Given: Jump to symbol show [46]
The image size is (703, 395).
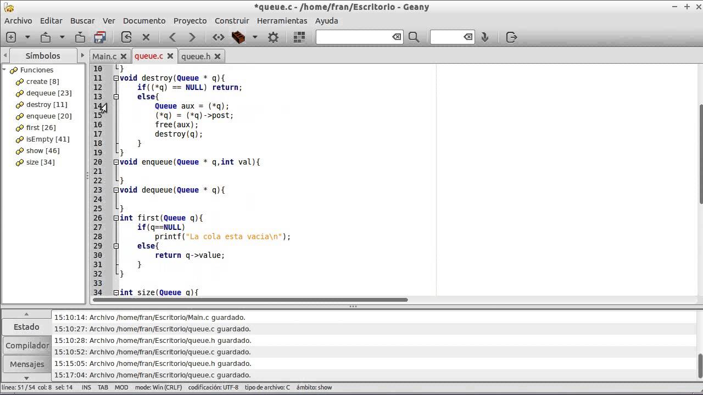Looking at the screenshot, I should point(43,150).
